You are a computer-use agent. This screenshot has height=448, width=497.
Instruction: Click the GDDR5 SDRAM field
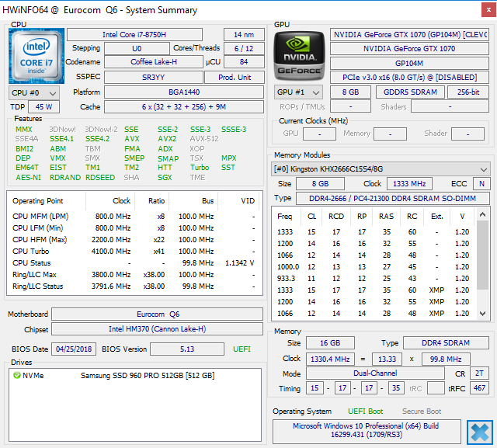(410, 92)
